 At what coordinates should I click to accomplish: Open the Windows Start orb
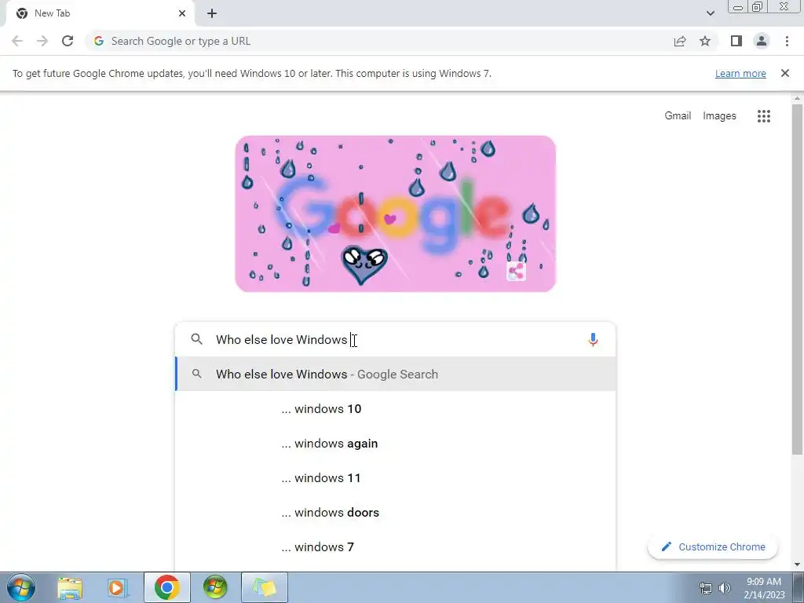coord(21,587)
